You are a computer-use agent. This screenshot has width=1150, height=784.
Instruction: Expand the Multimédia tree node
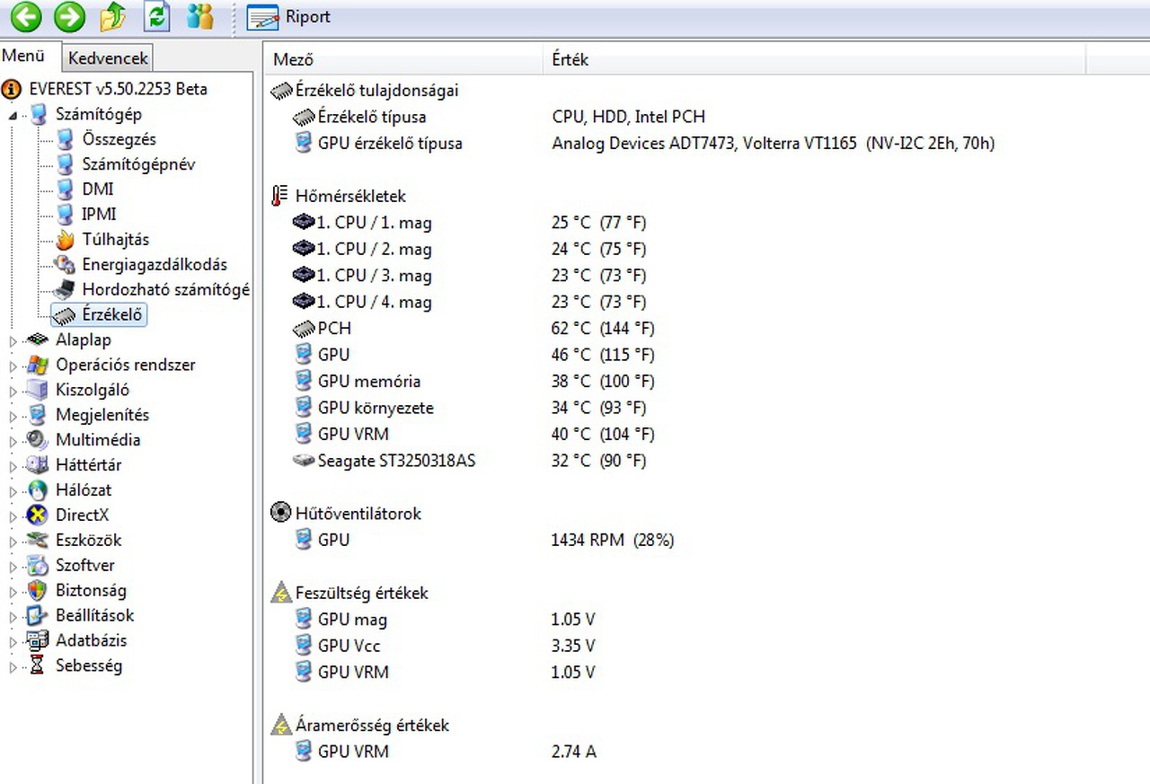click(x=13, y=441)
